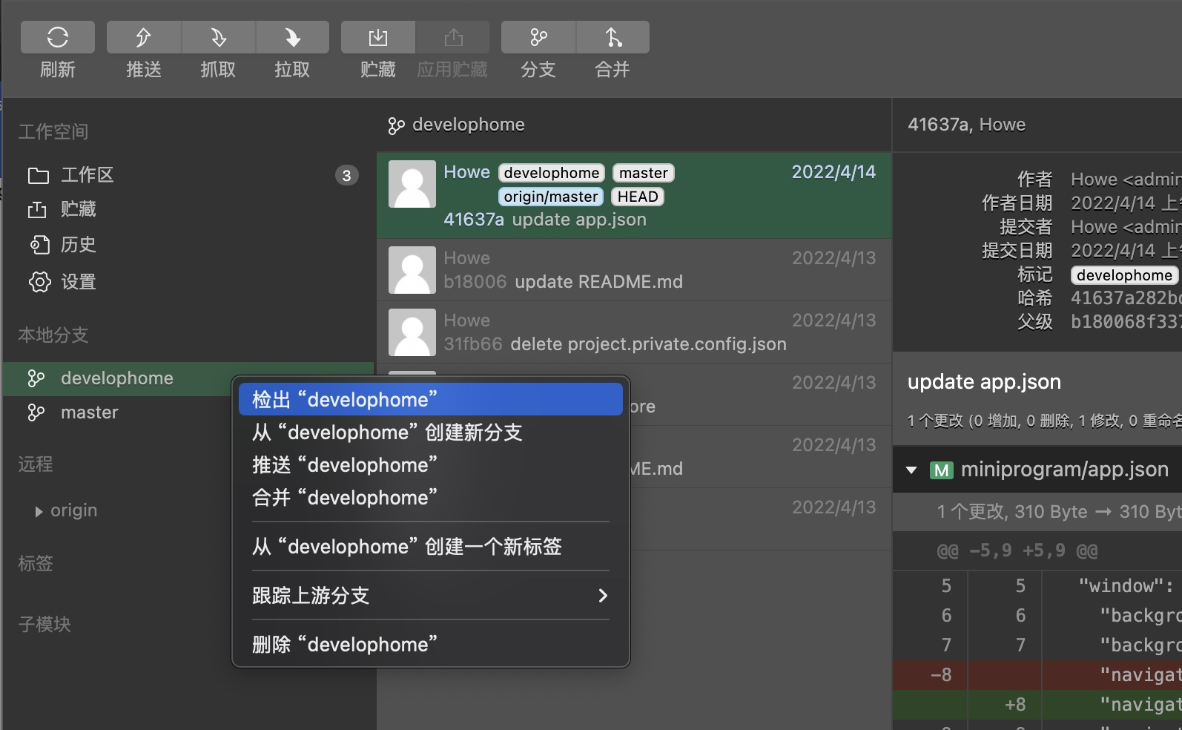Click the Stash (贮藏) toolbar icon
The height and width of the screenshot is (730, 1182).
[x=378, y=37]
